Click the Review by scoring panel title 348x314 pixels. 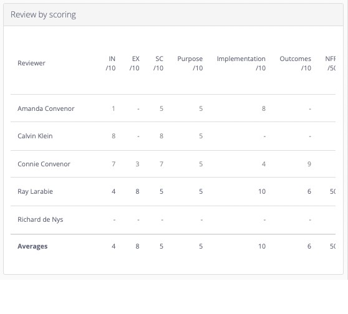coord(43,14)
